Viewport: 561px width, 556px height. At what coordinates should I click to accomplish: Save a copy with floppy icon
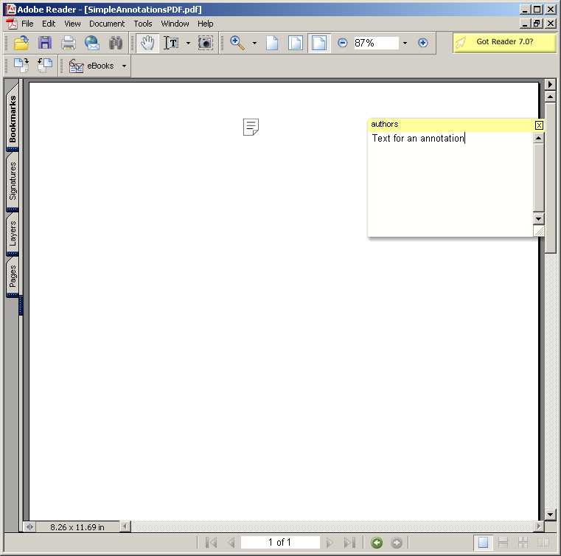point(45,43)
